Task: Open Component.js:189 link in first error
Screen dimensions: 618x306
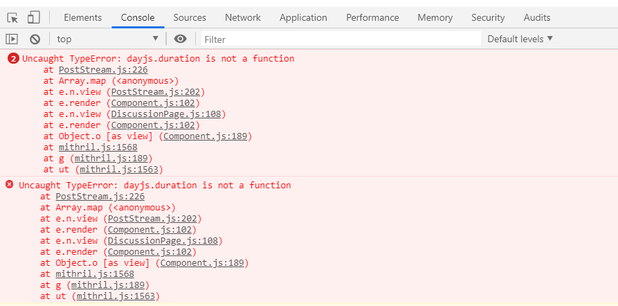Action: (x=206, y=136)
